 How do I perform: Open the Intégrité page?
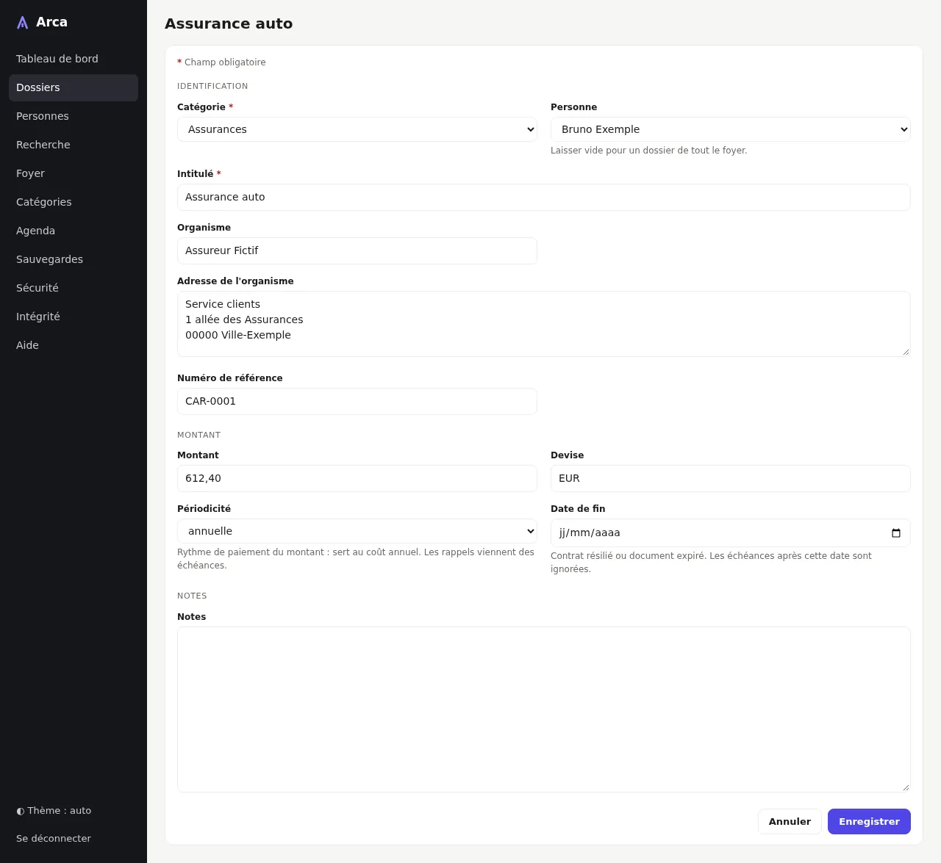74,317
